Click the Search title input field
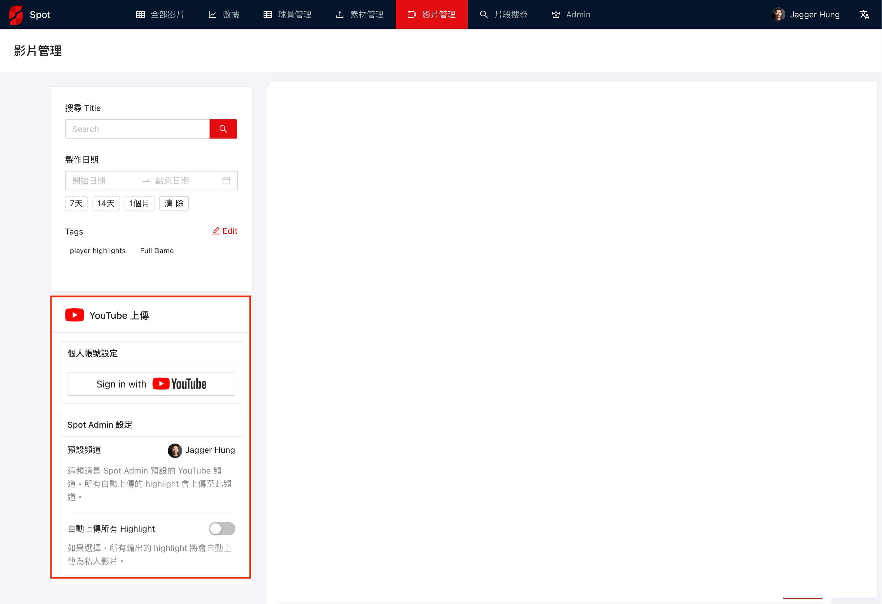Image resolution: width=882 pixels, height=604 pixels. [137, 129]
